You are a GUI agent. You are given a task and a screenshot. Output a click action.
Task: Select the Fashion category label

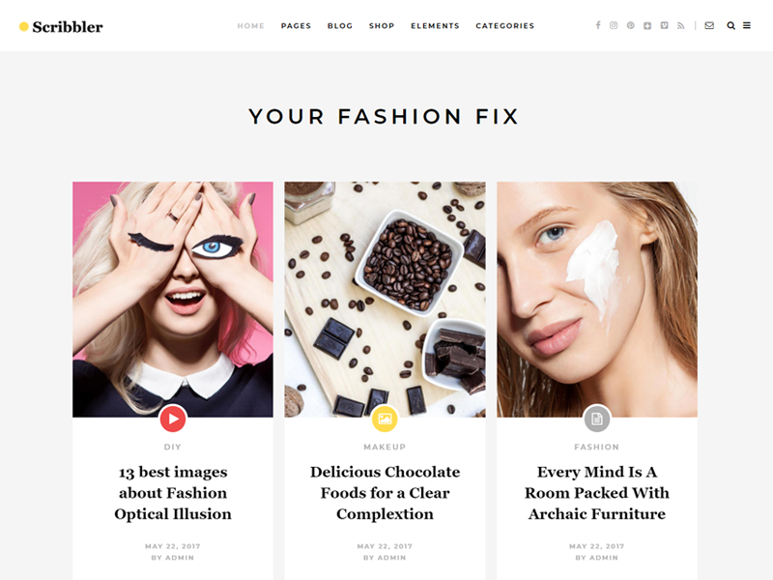[x=596, y=447]
